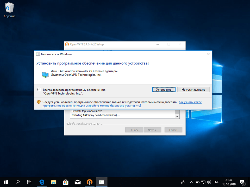The width and height of the screenshot is (250, 187).
Task: Uncheck always trust OpenVPN Technologies checkbox
Action: 39,90
